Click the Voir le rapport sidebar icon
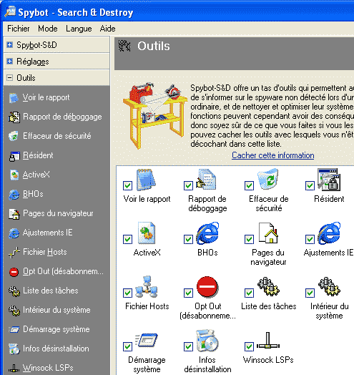This screenshot has height=375, width=354. [14, 98]
